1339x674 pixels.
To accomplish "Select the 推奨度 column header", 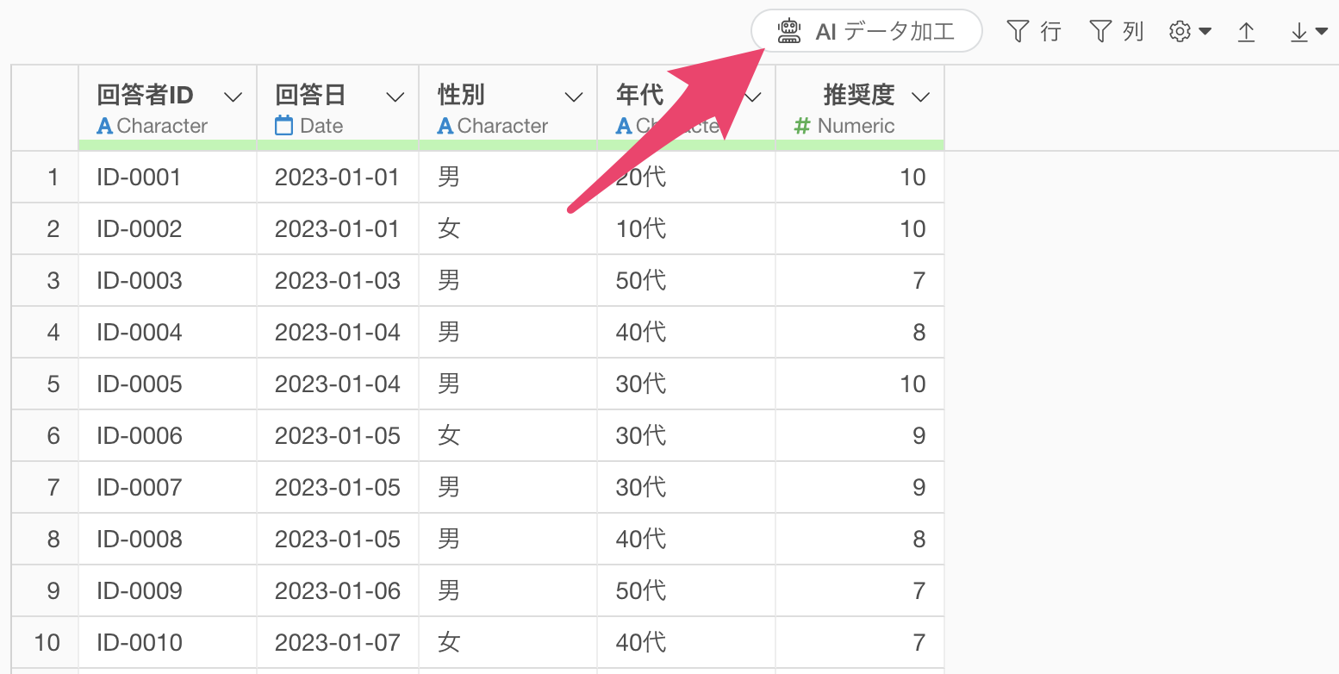I will (858, 95).
